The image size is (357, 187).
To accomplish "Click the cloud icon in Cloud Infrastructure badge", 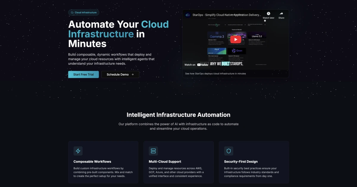I will (72, 13).
